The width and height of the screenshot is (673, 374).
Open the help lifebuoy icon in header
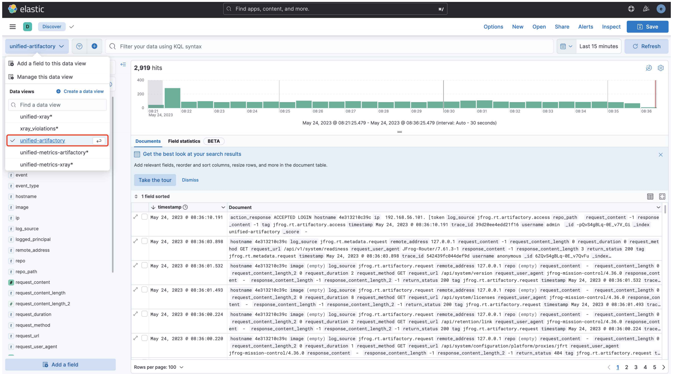tap(631, 9)
